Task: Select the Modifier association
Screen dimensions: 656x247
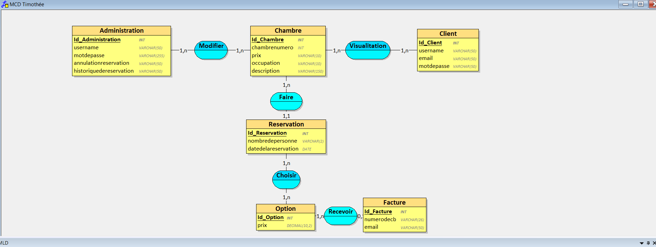Action: pos(211,50)
